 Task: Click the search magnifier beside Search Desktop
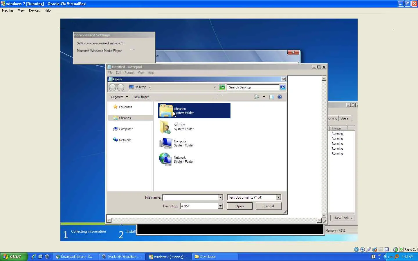(283, 87)
